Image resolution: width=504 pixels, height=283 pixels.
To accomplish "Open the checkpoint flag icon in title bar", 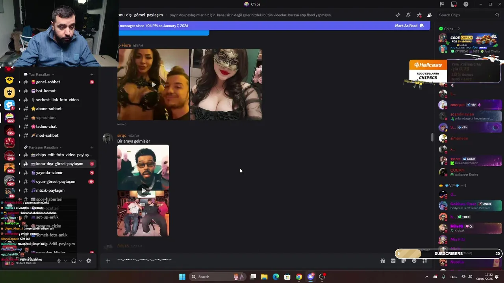I will click(x=442, y=4).
